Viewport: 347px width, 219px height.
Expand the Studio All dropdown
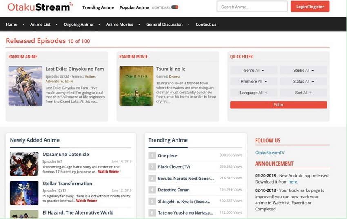[x=303, y=71]
